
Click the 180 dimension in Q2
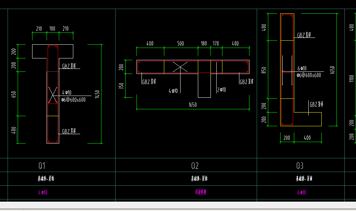(204, 43)
